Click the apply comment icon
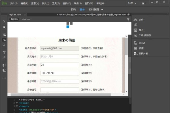Screen dimensions: 170x113 pos(4,65)
